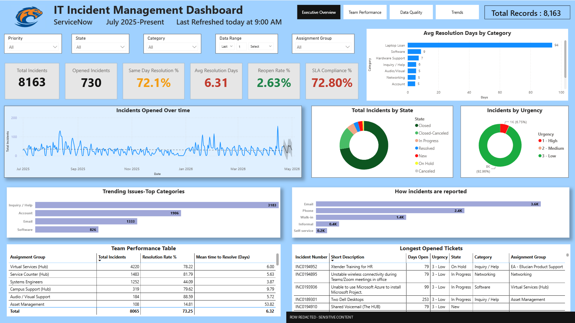Select the New state legend marker

pyautogui.click(x=417, y=156)
